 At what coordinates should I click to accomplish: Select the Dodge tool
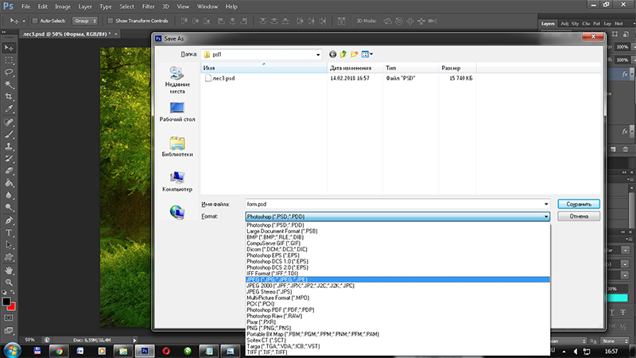(x=9, y=208)
